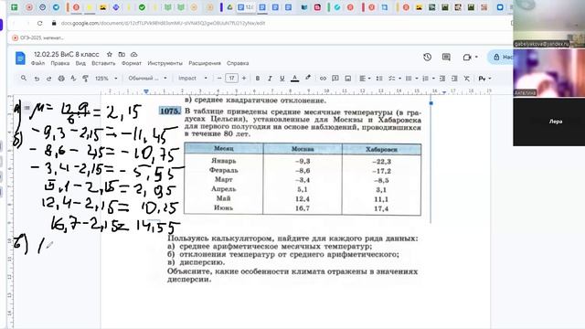Open the Инструменты menu
Viewport: 585px width, 329px height.
tap(165, 63)
